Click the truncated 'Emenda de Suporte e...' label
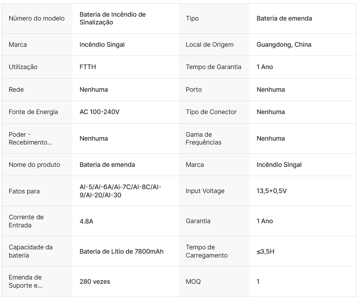Screen dimensions: 358x299 25,281
